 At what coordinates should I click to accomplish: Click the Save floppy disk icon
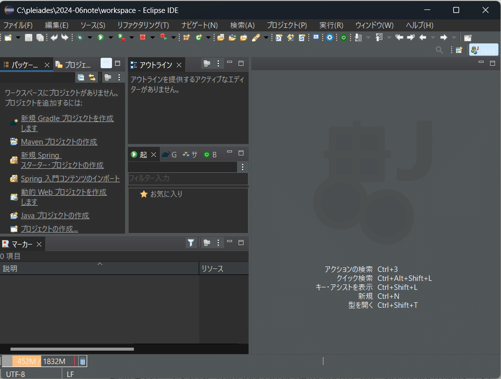pos(28,38)
